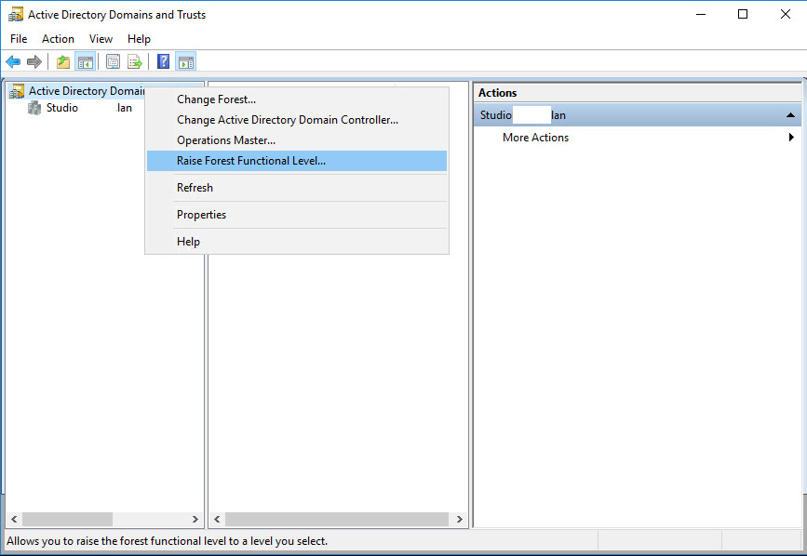Expand the More Actions submenu arrow

(791, 138)
